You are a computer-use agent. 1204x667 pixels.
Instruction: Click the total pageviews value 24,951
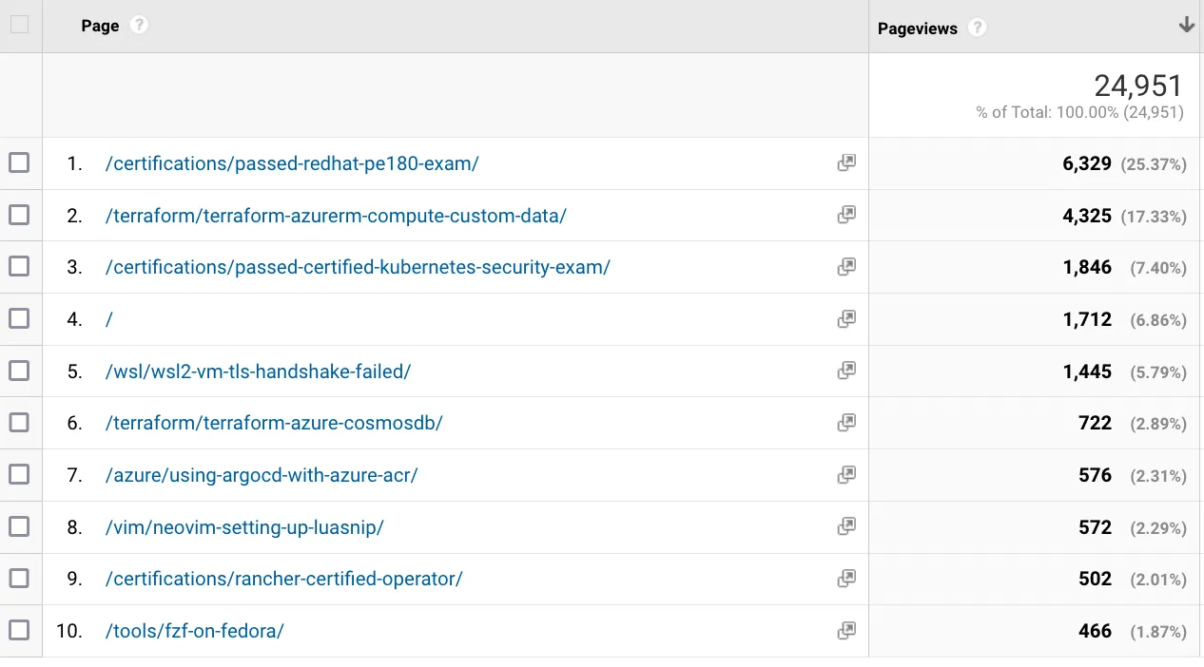(1138, 86)
